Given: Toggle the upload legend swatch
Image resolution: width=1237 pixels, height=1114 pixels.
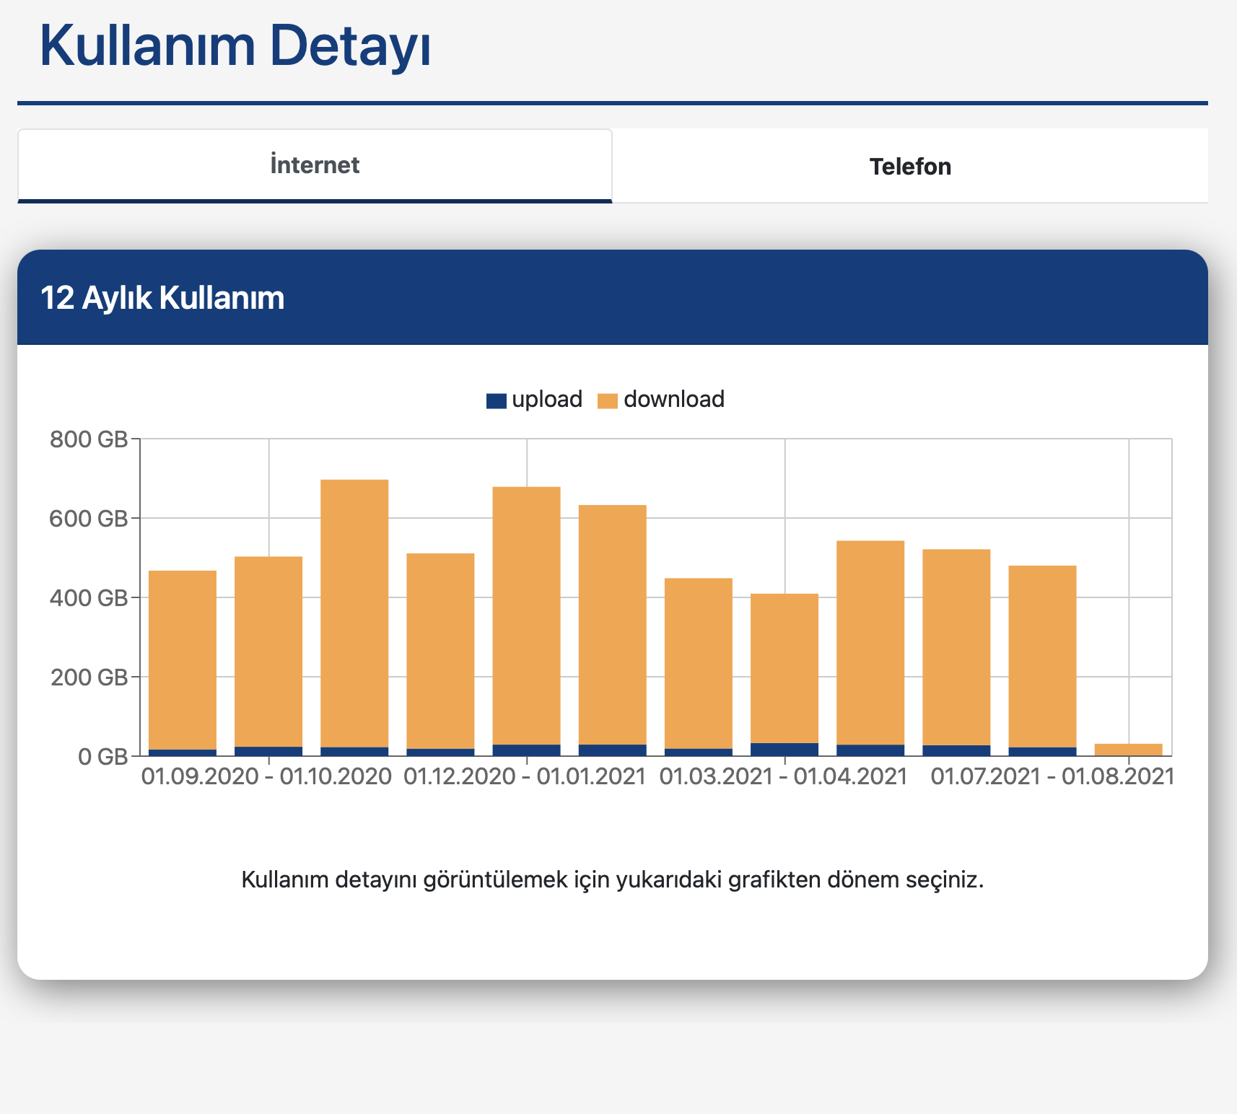Looking at the screenshot, I should tap(497, 400).
